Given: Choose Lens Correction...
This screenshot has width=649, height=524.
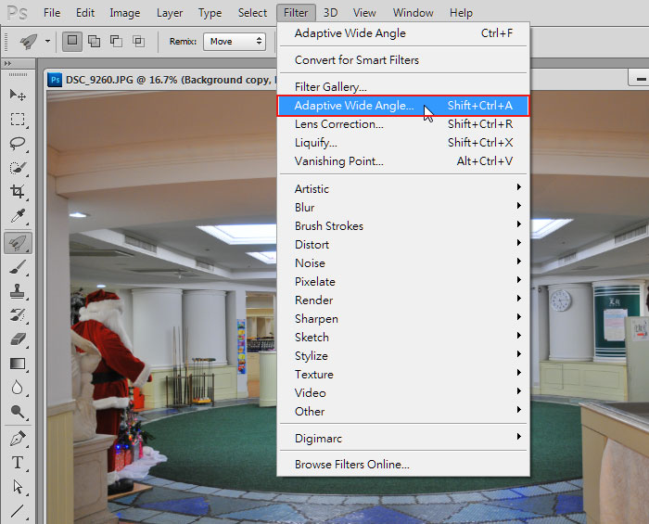Looking at the screenshot, I should pyautogui.click(x=402, y=124).
